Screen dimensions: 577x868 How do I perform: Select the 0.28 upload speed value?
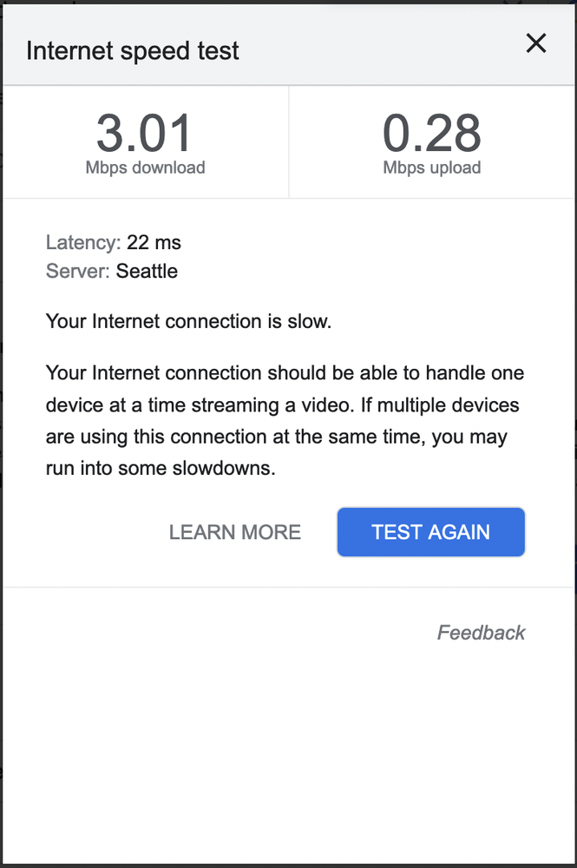tap(431, 133)
